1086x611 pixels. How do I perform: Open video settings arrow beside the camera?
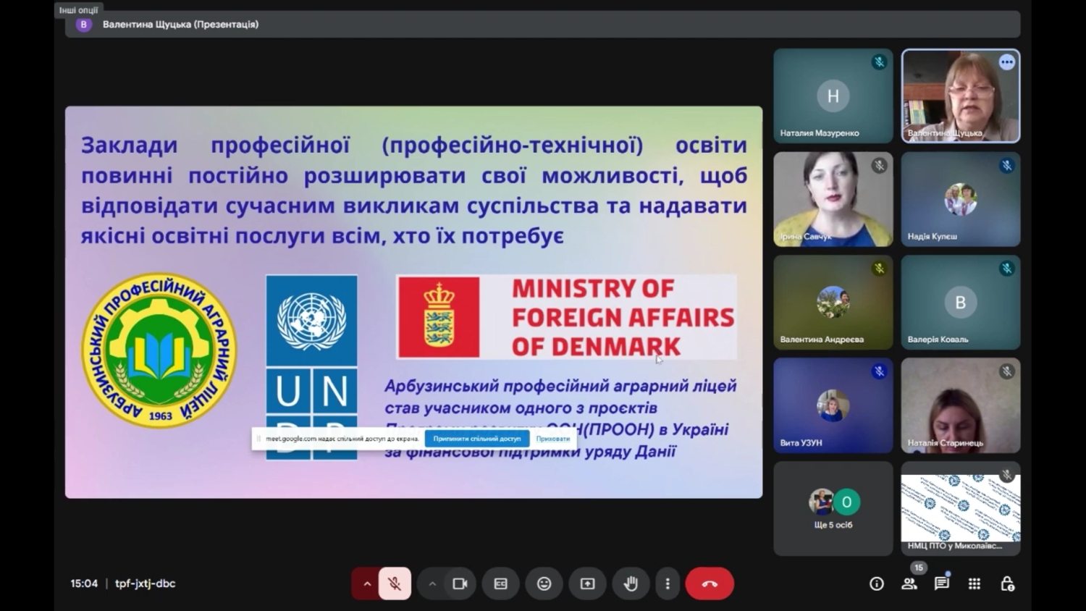[x=432, y=583]
